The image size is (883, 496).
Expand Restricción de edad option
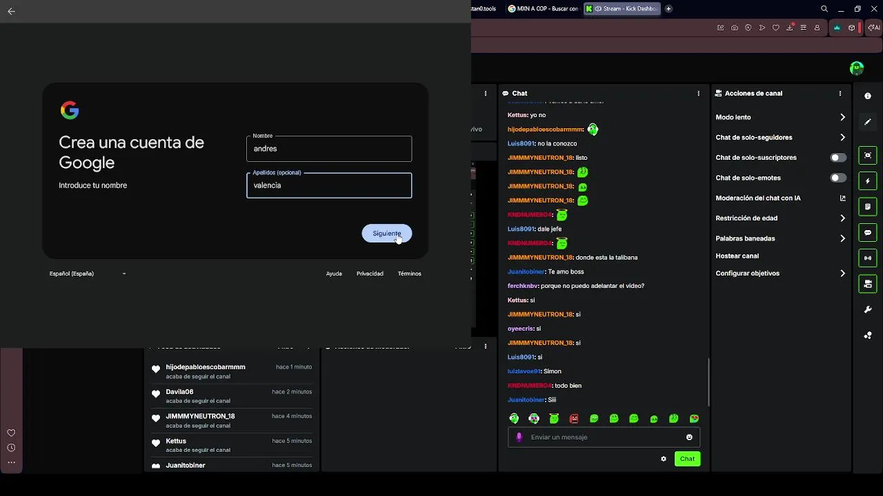click(780, 218)
